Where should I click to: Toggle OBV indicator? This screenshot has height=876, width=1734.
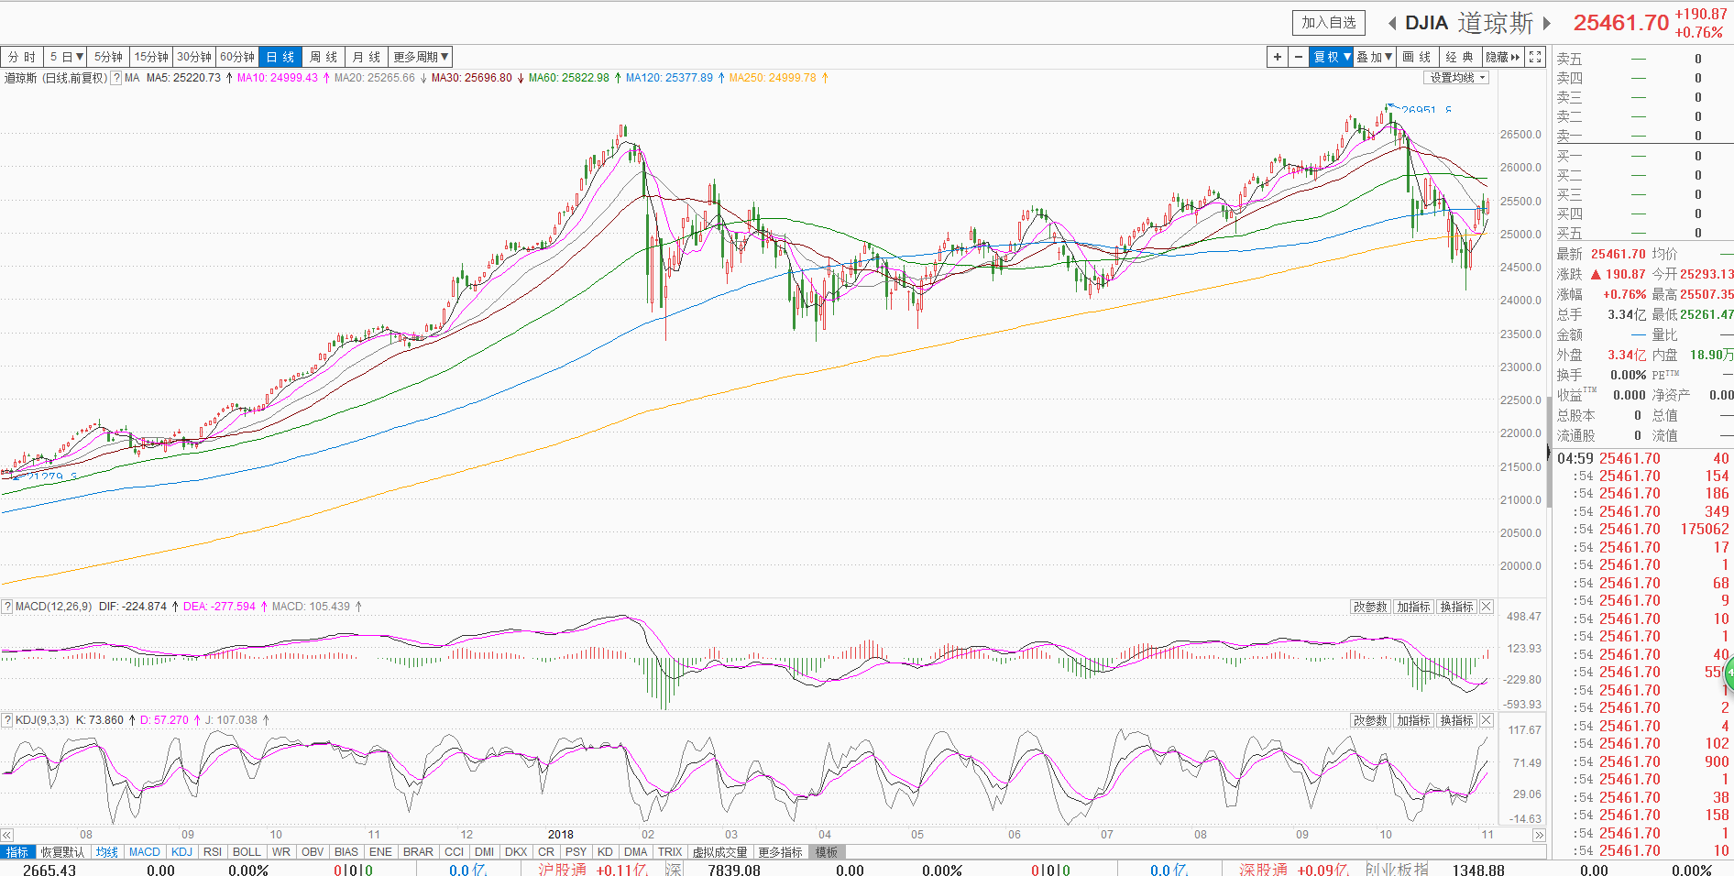[x=313, y=852]
